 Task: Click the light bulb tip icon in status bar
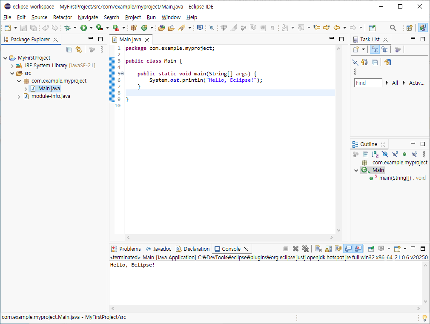[x=424, y=318]
